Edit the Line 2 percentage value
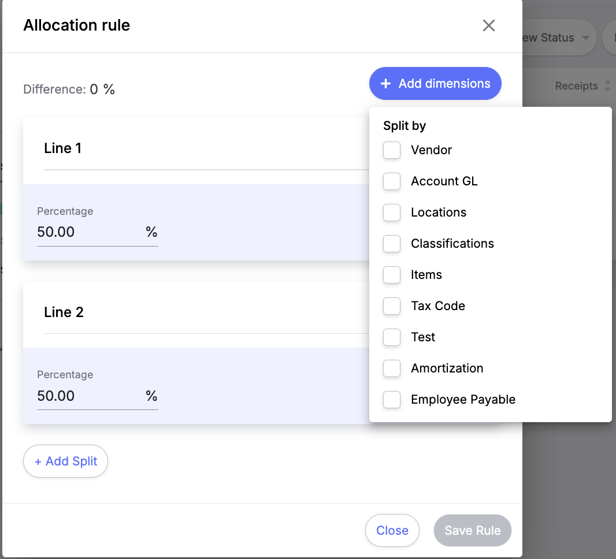Screen dimensions: 616x559 tap(90, 396)
